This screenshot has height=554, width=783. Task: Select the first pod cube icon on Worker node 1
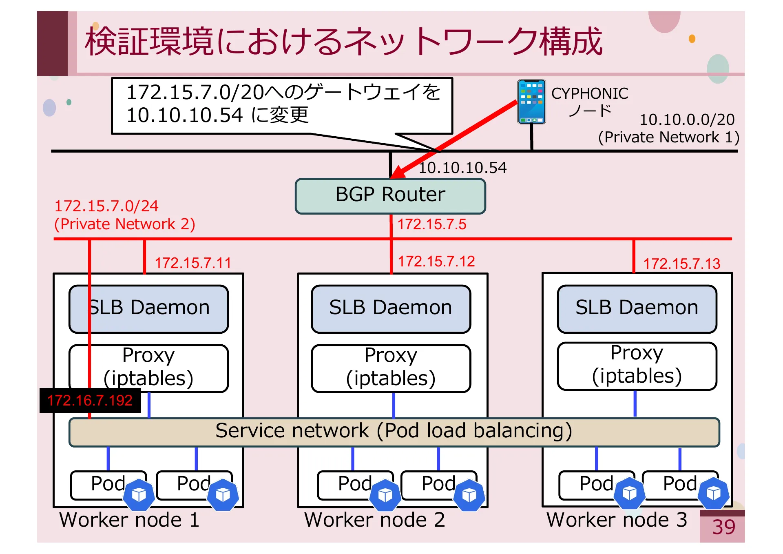tap(139, 494)
